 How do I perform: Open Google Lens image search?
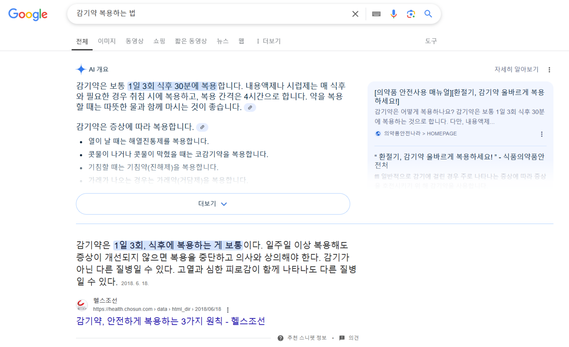[411, 14]
